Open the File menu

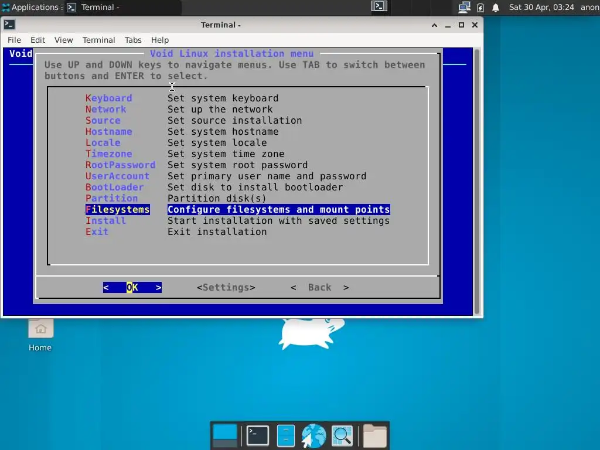[14, 40]
